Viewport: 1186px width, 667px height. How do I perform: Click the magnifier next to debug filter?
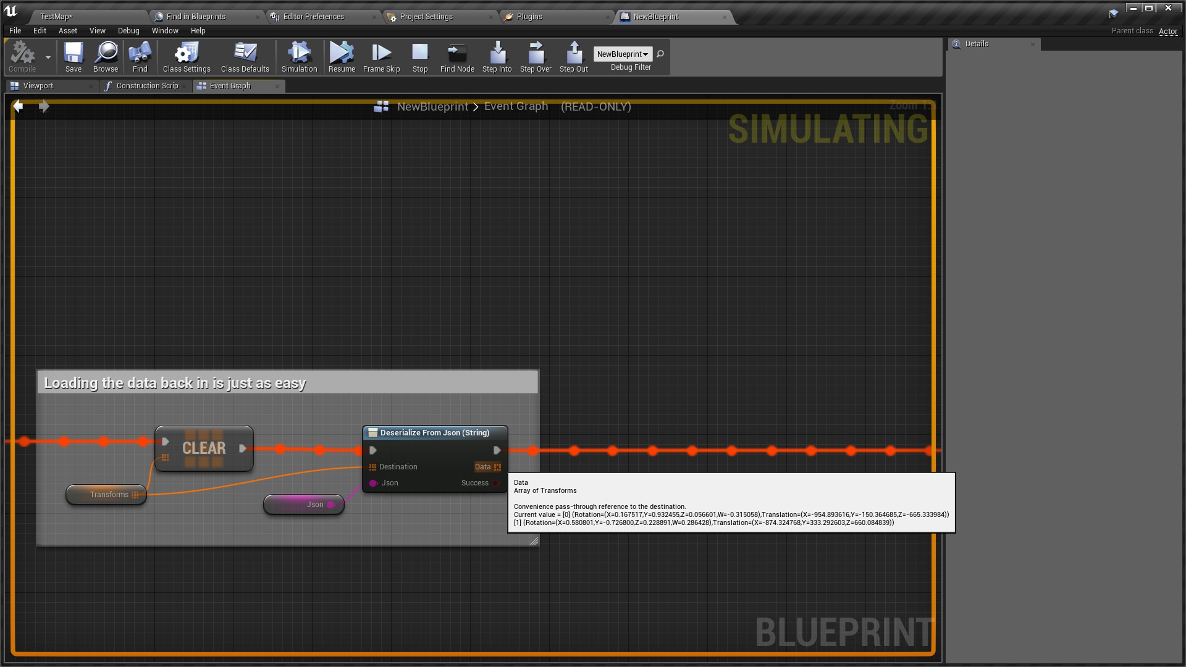660,54
